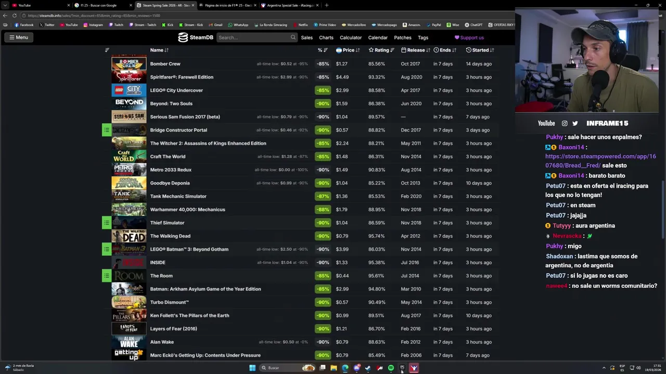Open the Calendar menu item
Viewport: 666px width, 374px height.
point(378,37)
